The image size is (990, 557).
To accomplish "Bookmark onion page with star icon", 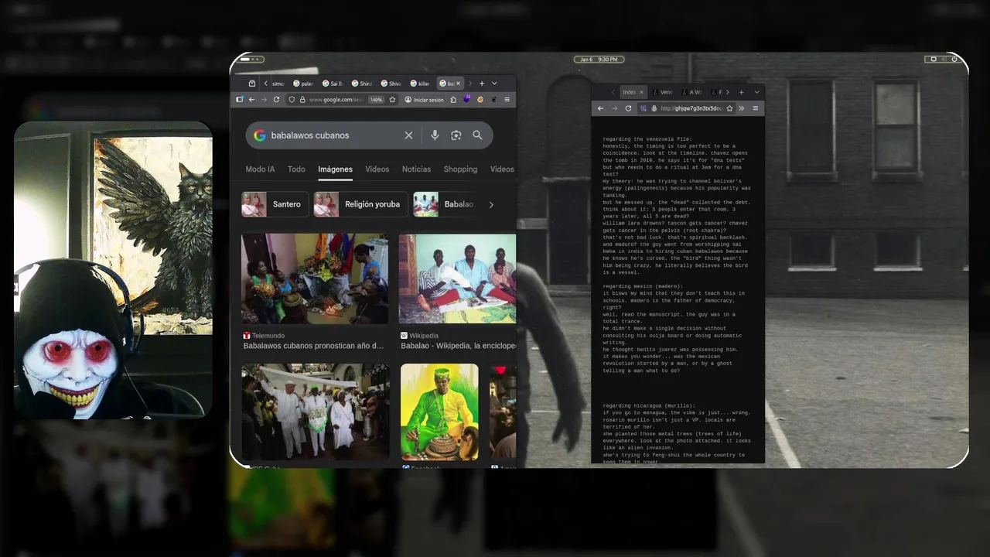I will 729,108.
